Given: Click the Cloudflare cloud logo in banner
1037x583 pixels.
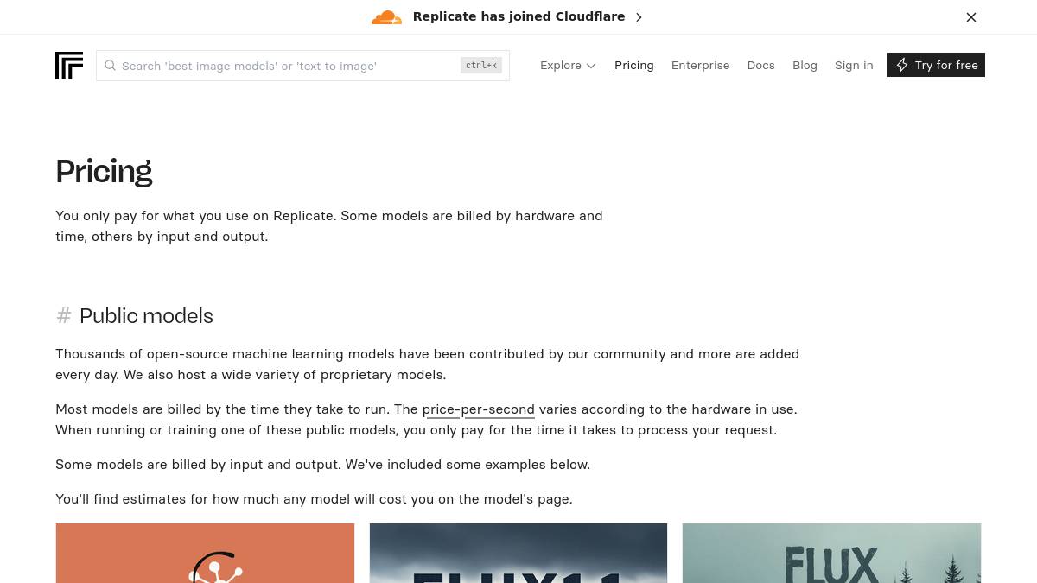Looking at the screenshot, I should [x=386, y=17].
